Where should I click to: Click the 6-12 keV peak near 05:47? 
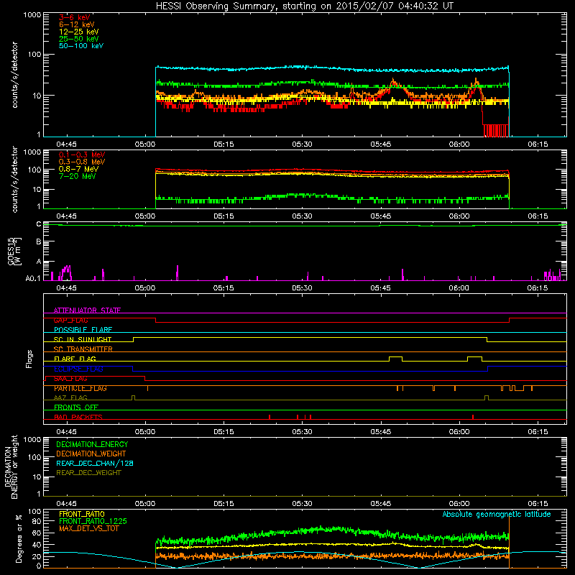point(394,80)
